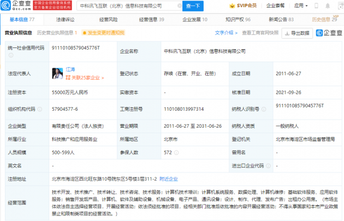This screenshot has width=344, height=221.
Task: Select the 企业名称 value 中科讯飞互联（北京）信息科技有限公司
Action: click(x=205, y=51)
